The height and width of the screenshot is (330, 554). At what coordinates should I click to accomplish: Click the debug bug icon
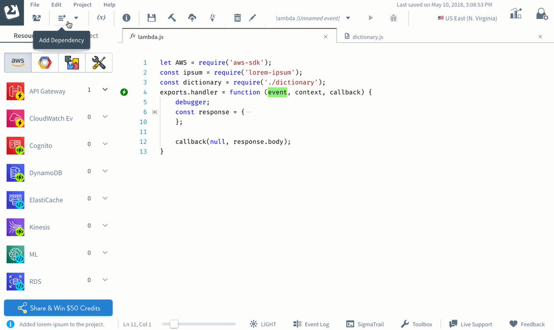393,18
